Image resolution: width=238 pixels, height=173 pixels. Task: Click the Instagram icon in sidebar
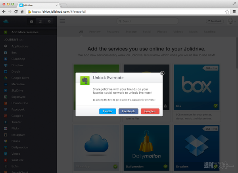pyautogui.click(x=6, y=135)
